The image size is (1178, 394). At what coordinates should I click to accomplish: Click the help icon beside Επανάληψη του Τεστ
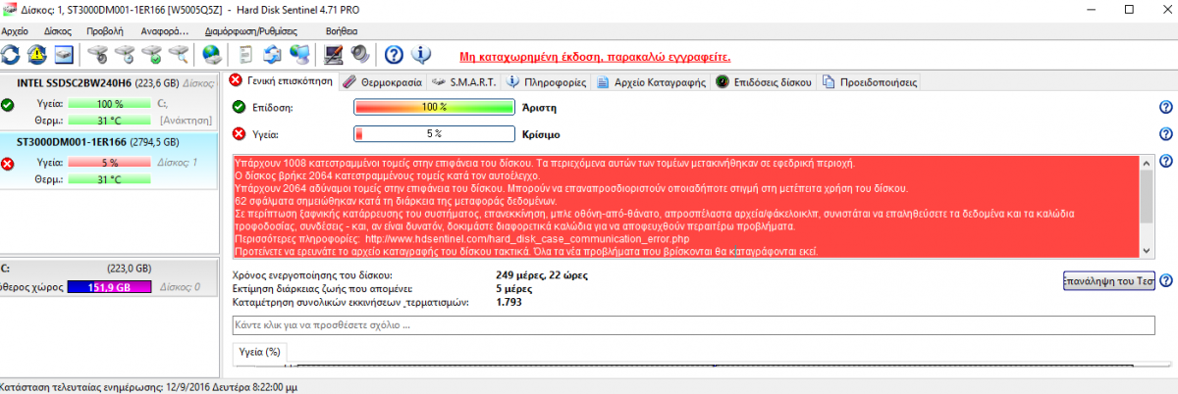pyautogui.click(x=1166, y=280)
